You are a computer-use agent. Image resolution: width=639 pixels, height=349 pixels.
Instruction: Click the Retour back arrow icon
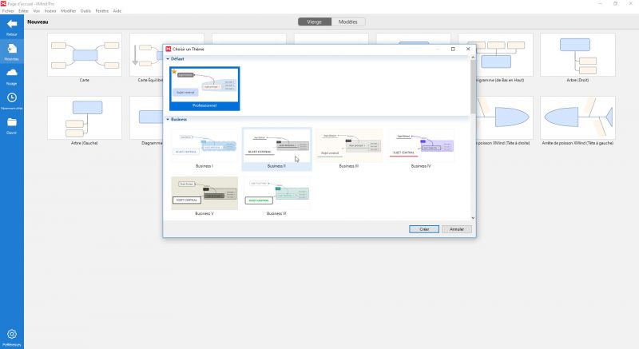click(12, 25)
